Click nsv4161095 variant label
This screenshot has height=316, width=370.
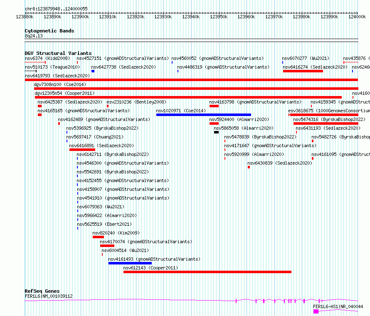(x=340, y=154)
